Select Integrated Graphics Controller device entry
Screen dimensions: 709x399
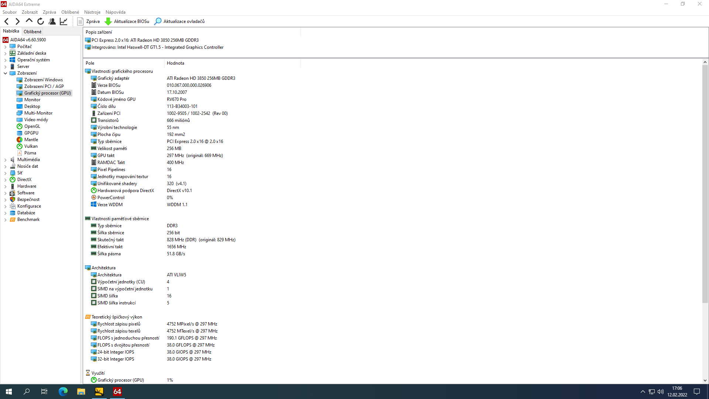[157, 47]
